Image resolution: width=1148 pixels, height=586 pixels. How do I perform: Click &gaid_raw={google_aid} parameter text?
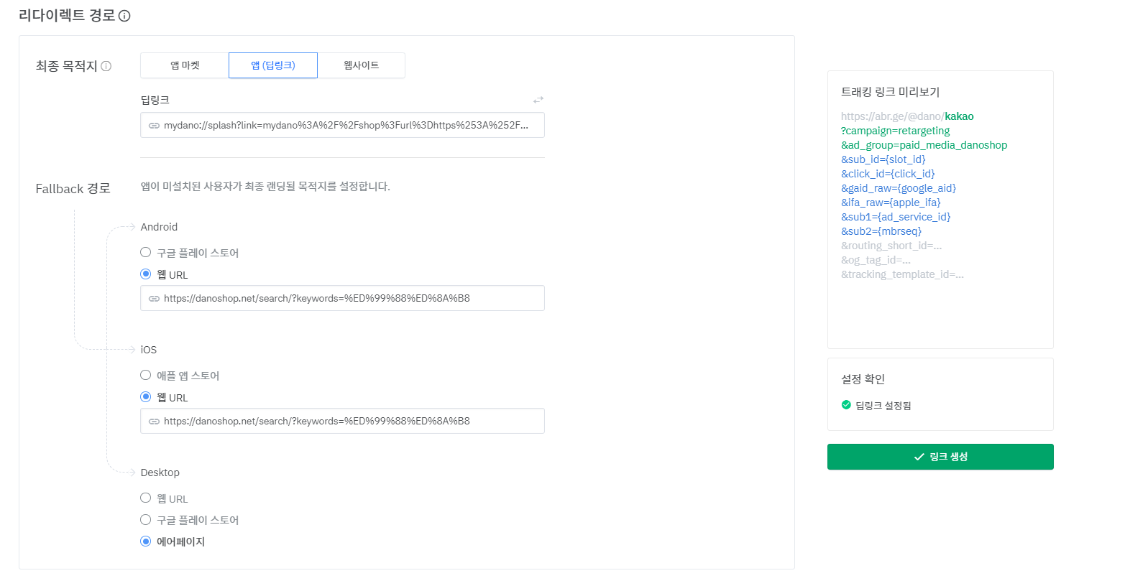[899, 188]
